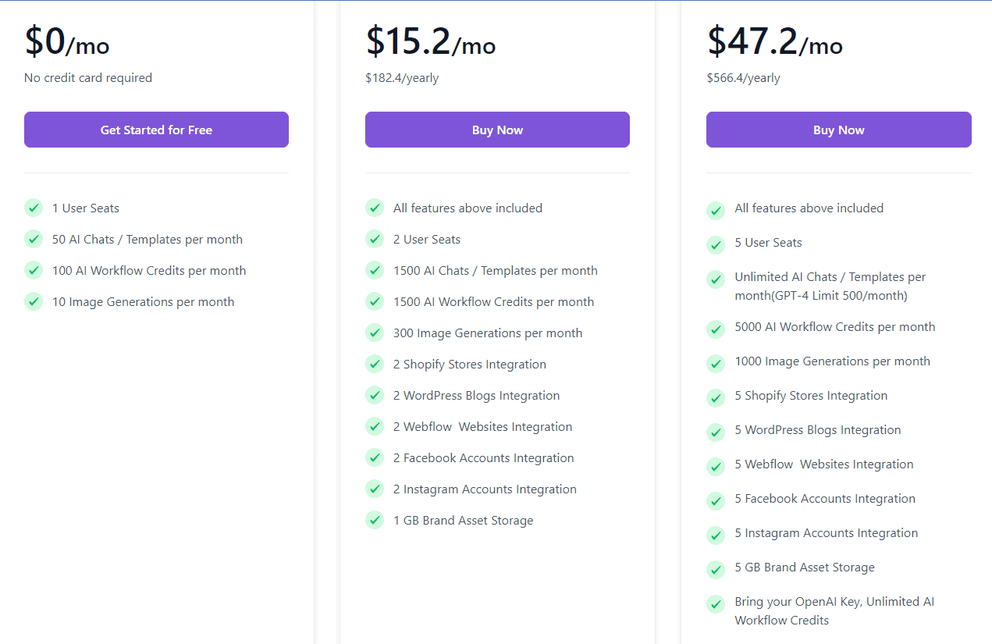Click the $182.4/yearly price text

tap(402, 77)
